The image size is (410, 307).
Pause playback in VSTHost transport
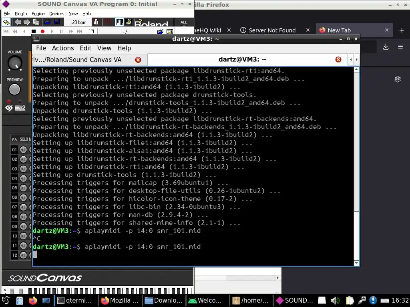pyautogui.click(x=61, y=31)
